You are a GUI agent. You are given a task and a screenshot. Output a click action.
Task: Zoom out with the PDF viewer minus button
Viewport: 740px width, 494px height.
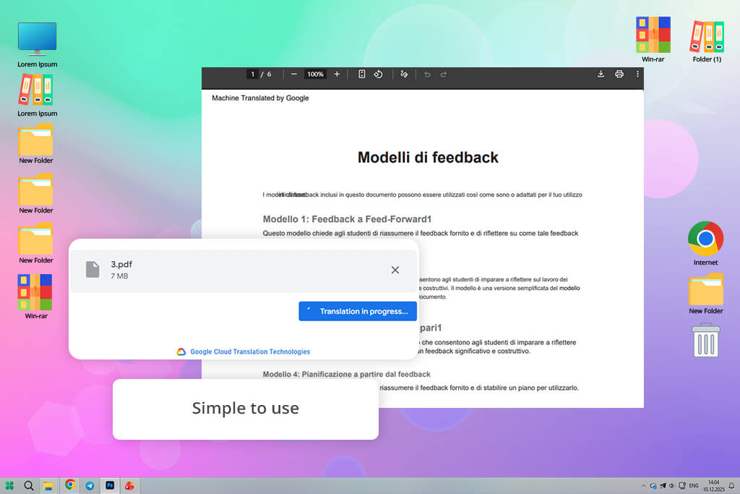pos(294,74)
